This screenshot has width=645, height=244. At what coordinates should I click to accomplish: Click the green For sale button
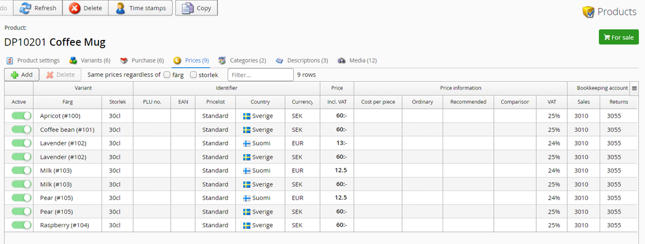[619, 37]
